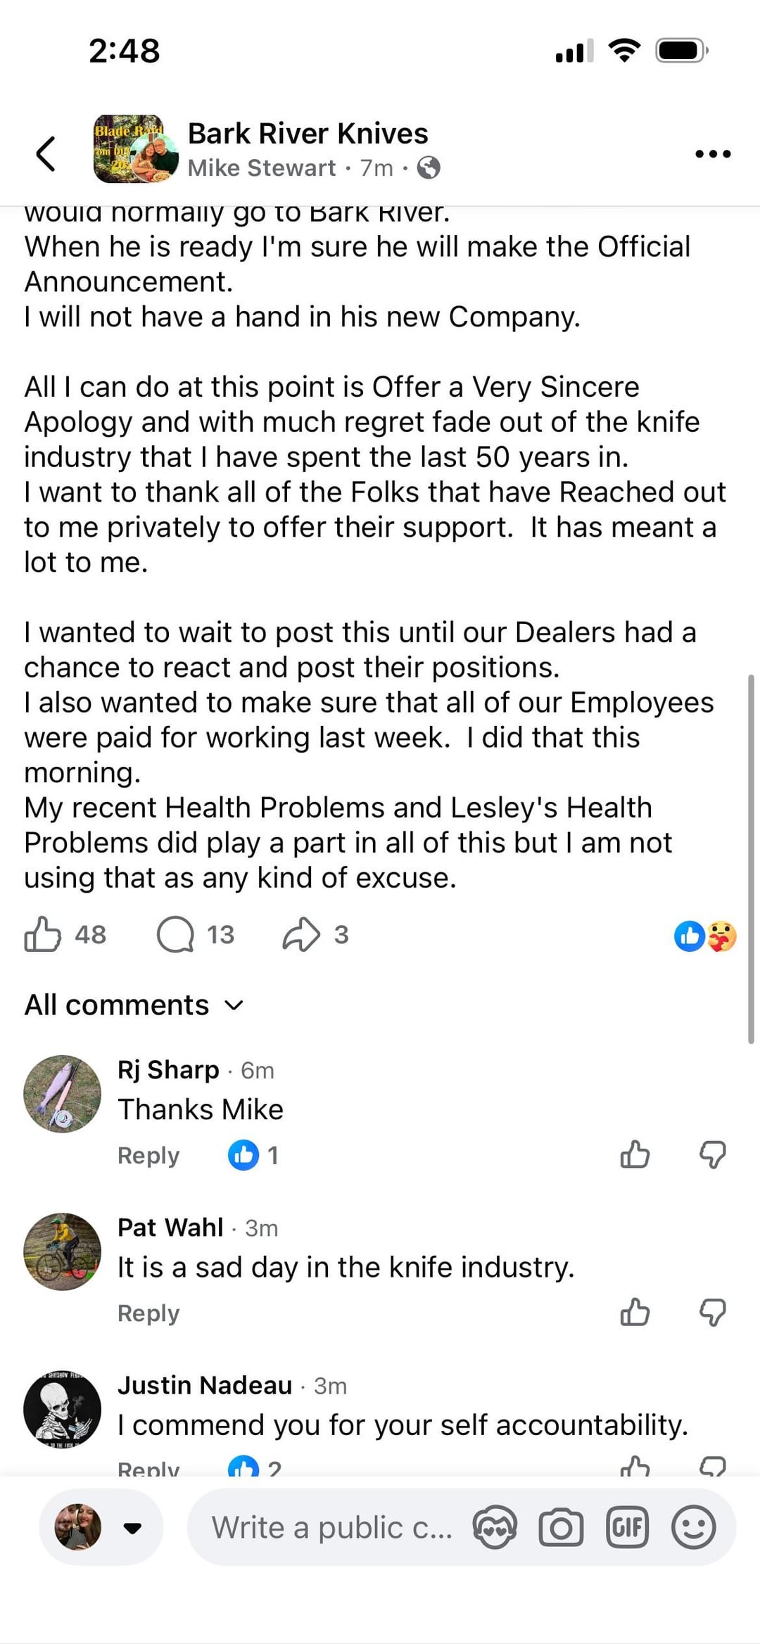Image resolution: width=760 pixels, height=1644 pixels.
Task: Type in the Write a public comment field
Action: click(x=331, y=1527)
